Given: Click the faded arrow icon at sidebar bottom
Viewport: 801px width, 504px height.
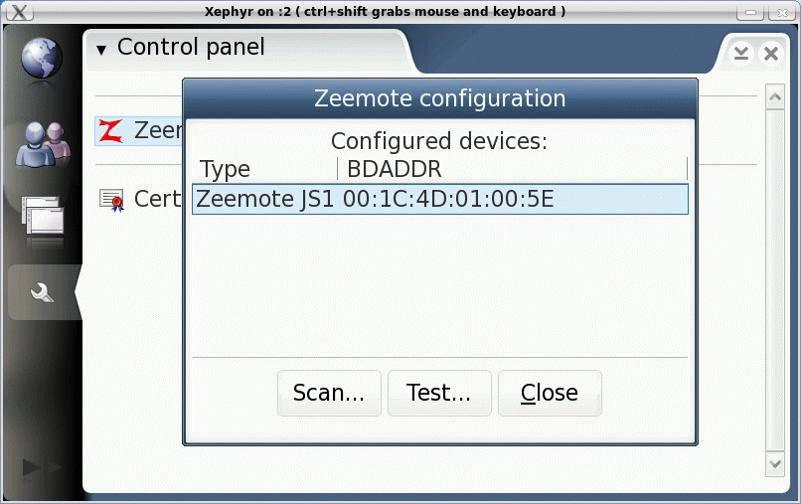Looking at the screenshot, I should point(42,466).
